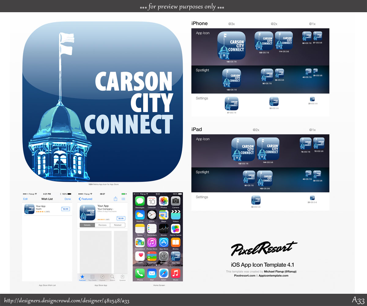Go back using the Featured back button

(x=85, y=199)
